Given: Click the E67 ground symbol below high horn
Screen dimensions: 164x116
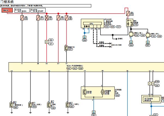Looking at the screenshot, I should (148, 42).
